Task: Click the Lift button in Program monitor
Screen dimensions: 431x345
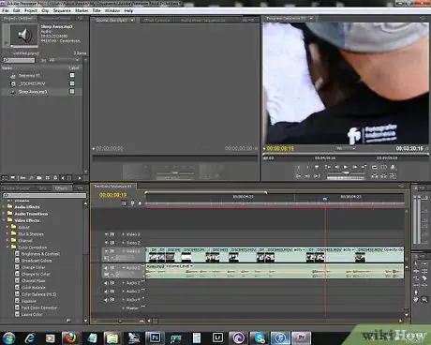Action: point(374,176)
